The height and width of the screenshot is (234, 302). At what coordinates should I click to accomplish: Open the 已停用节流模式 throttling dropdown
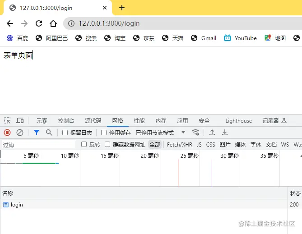pos(160,133)
